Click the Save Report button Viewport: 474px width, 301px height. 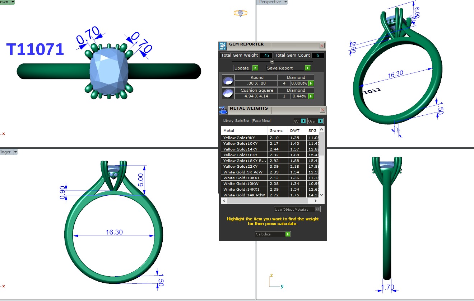pos(288,68)
